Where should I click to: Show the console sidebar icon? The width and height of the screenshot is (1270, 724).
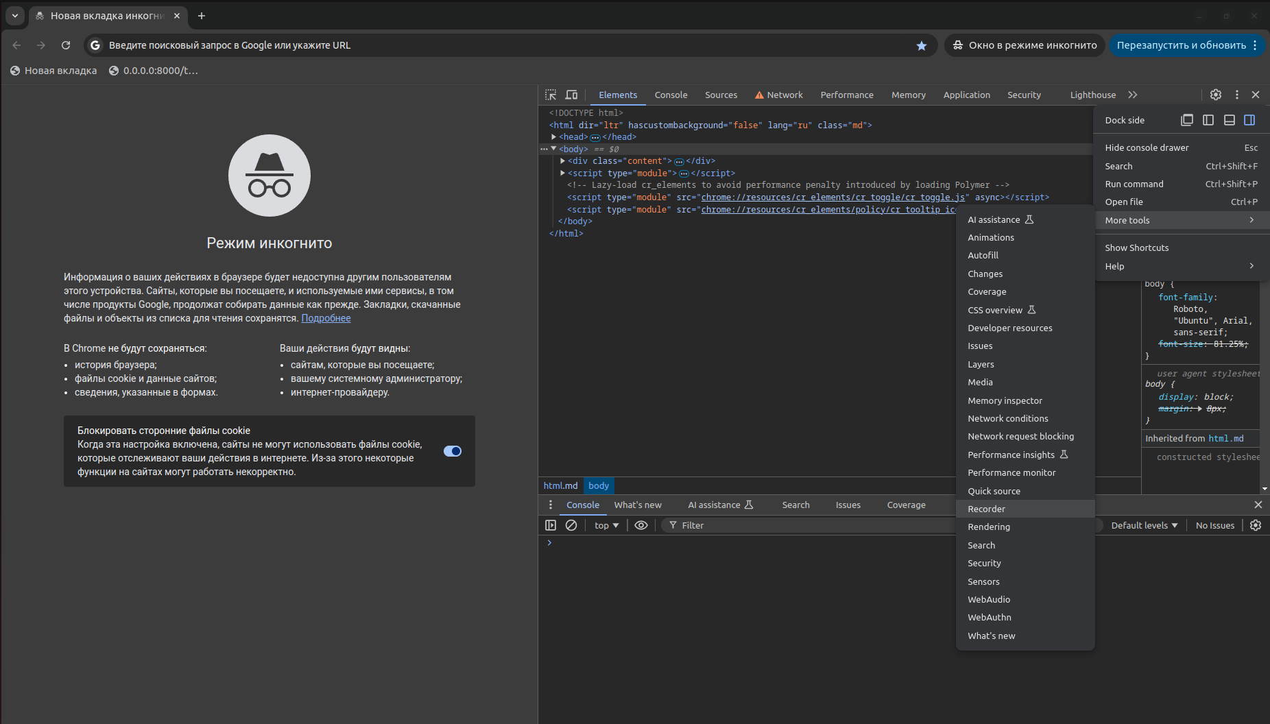pyautogui.click(x=551, y=525)
